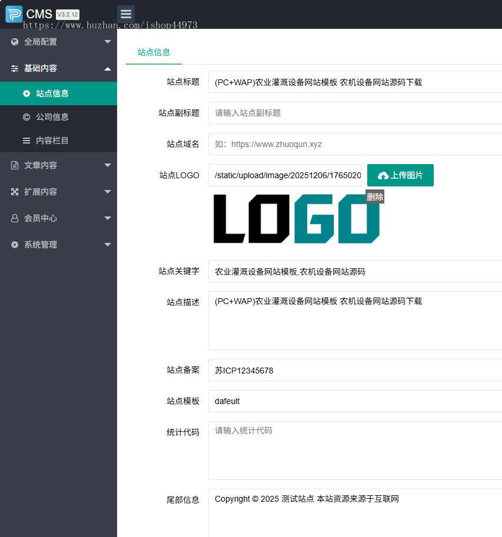
Task: Click the CMS logo icon
Action: (x=13, y=14)
